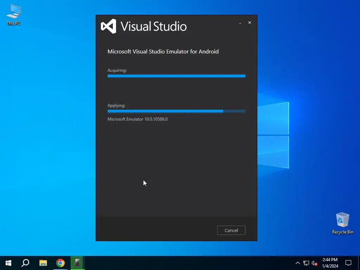This screenshot has height=270, width=360.
Task: Select the 'Microsoft Emulator 10.0.10586.0' status text
Action: tap(137, 119)
